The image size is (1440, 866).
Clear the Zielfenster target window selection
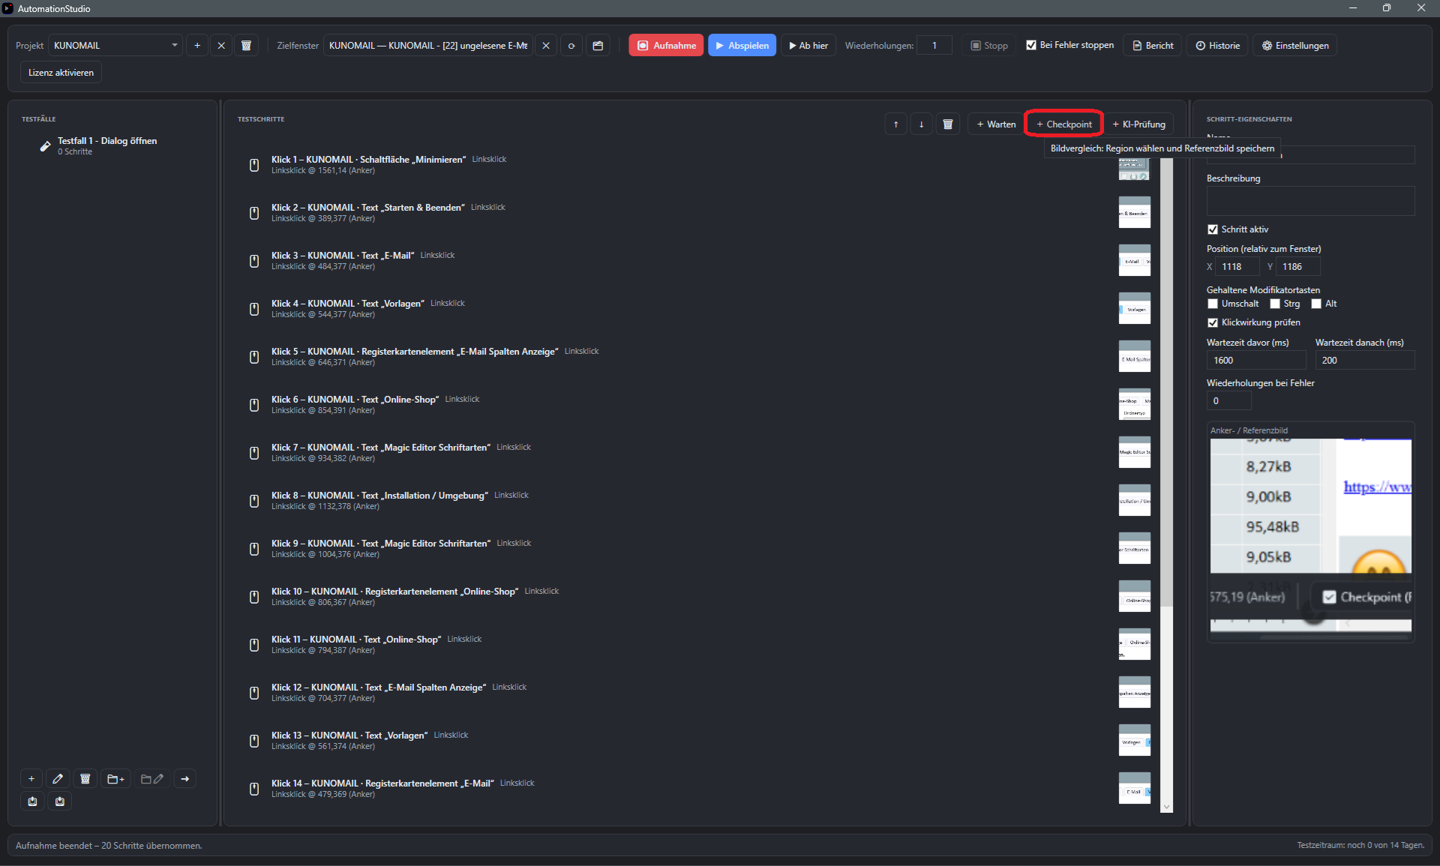[x=546, y=46]
